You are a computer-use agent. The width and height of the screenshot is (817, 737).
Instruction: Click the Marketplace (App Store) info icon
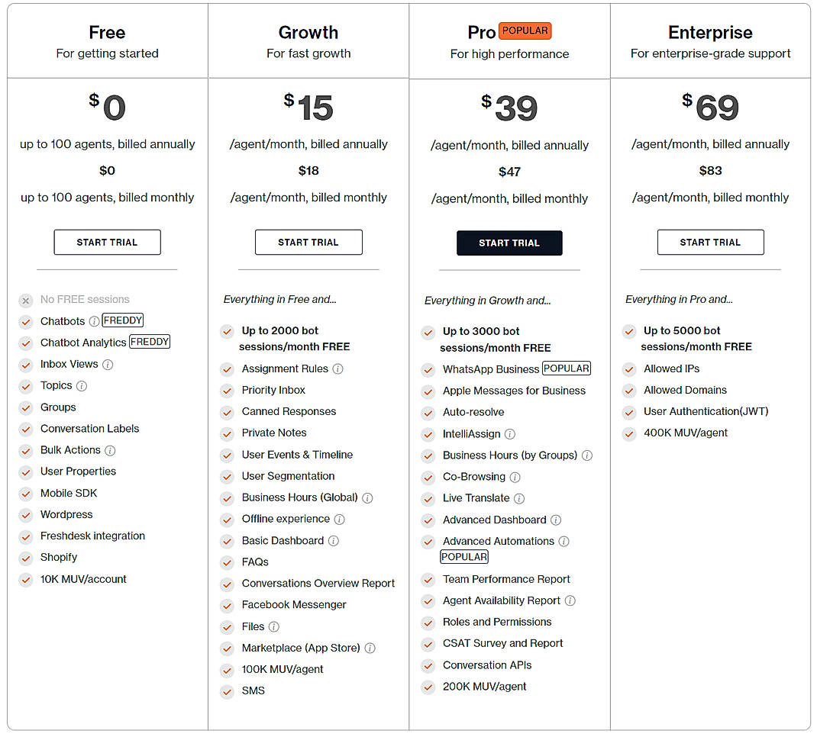(x=370, y=648)
